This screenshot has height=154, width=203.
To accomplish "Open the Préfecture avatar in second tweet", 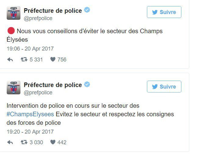I will 14,88.
